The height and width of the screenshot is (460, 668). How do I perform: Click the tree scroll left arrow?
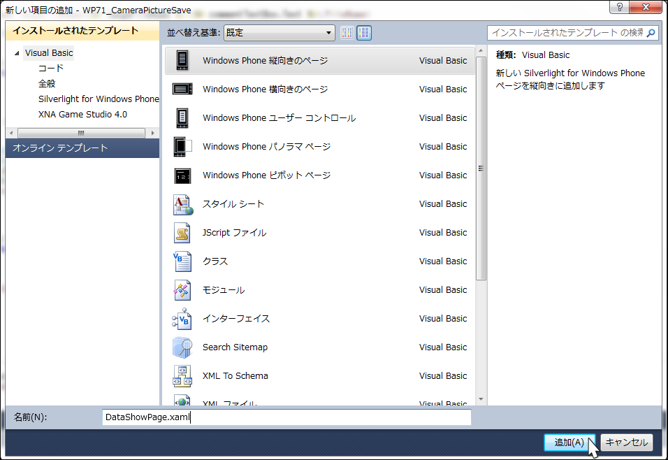click(x=11, y=133)
